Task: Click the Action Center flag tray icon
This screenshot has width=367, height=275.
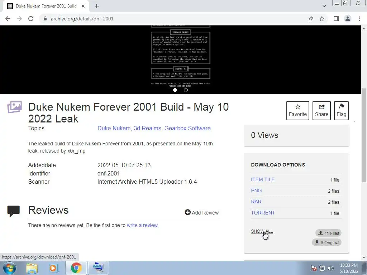Action: [x=314, y=268]
